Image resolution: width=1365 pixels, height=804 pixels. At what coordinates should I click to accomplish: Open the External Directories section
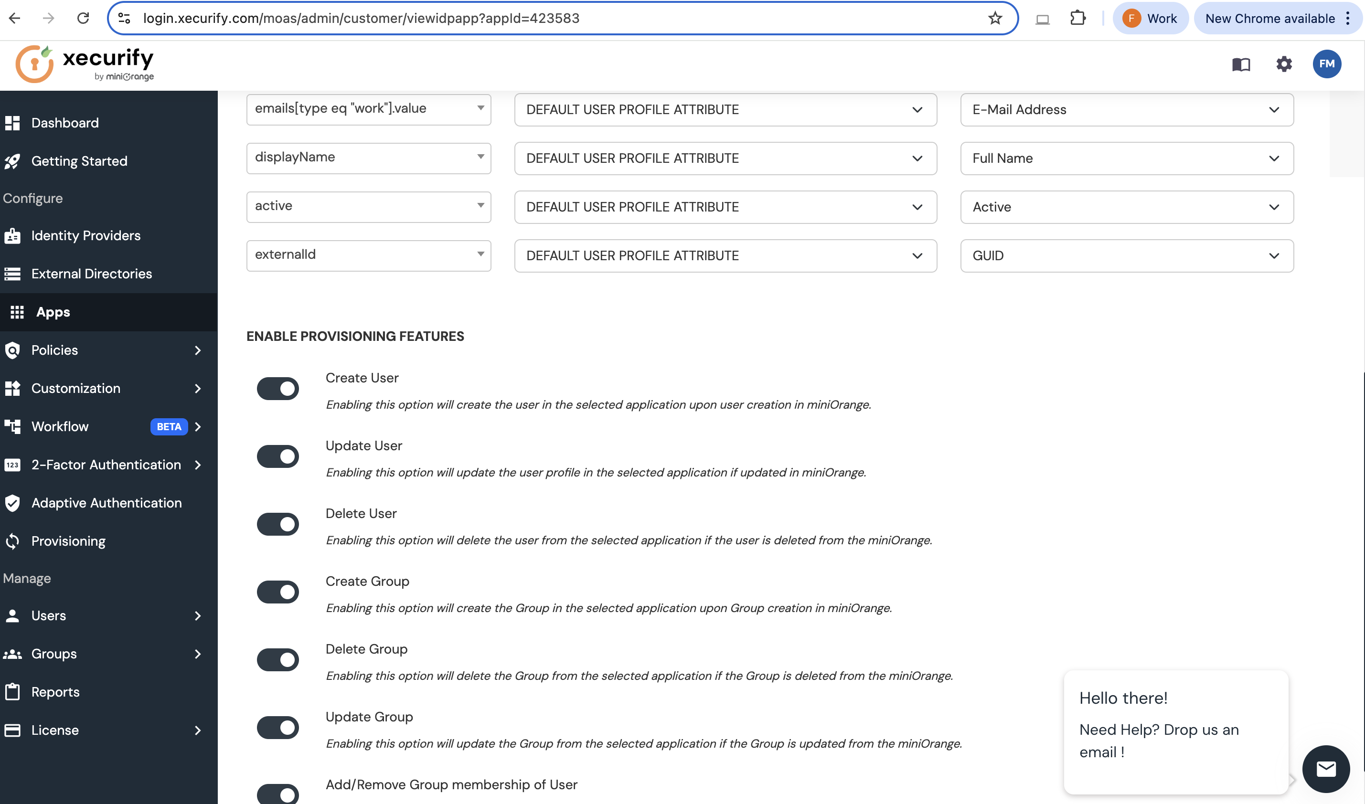(91, 274)
